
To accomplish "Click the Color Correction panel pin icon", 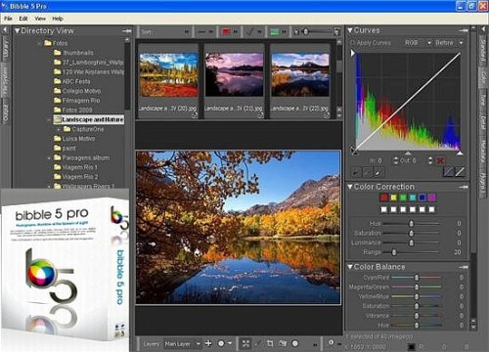I will 464,187.
